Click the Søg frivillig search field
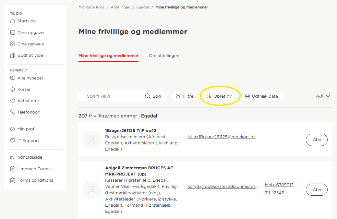 [x=114, y=96]
